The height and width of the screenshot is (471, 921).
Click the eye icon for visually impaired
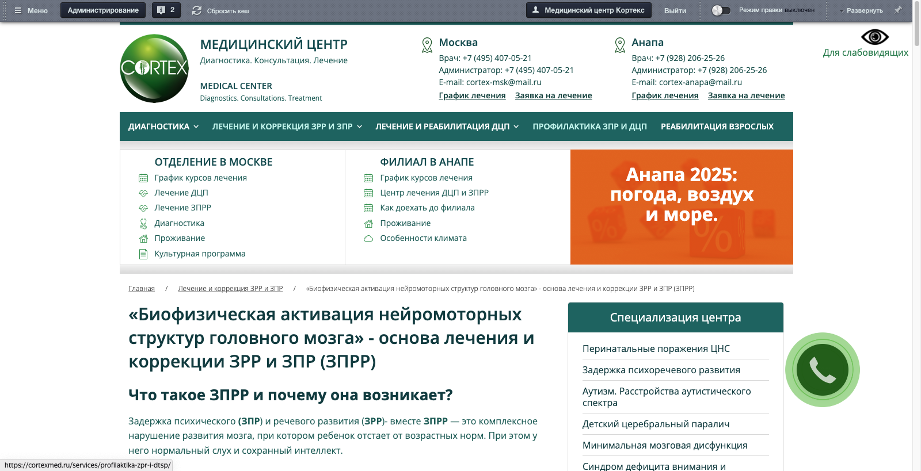(874, 37)
